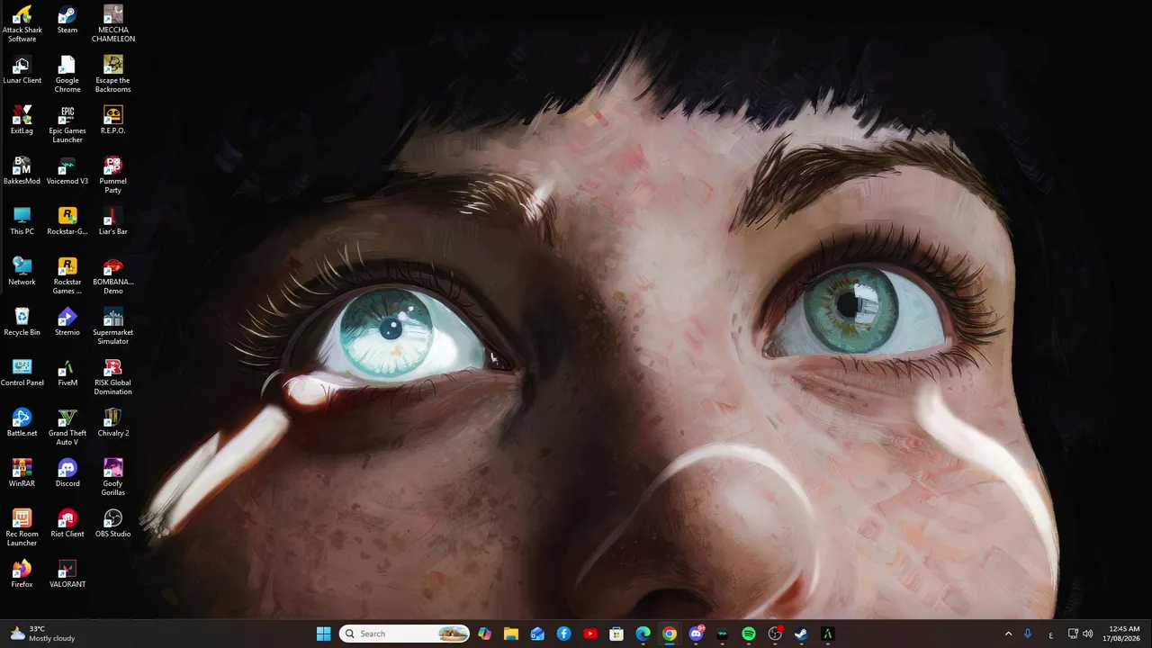Select the Stremio desktop shortcut

[67, 322]
